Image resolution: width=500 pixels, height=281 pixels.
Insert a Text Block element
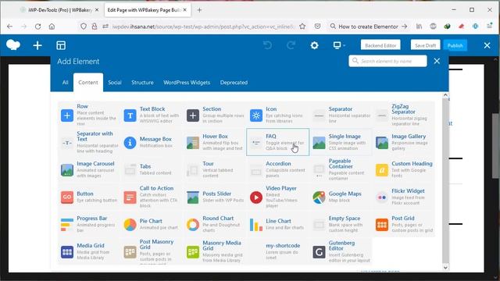coord(152,115)
